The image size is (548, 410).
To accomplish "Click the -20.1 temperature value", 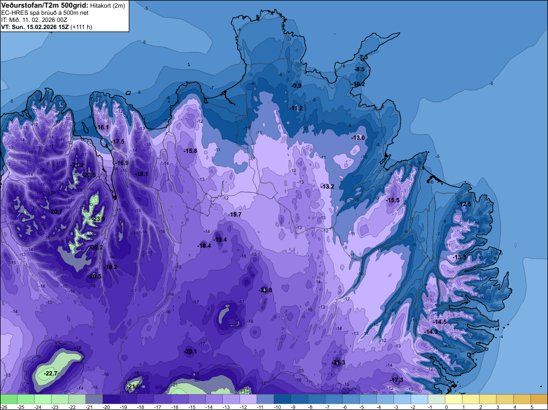I will [190, 352].
